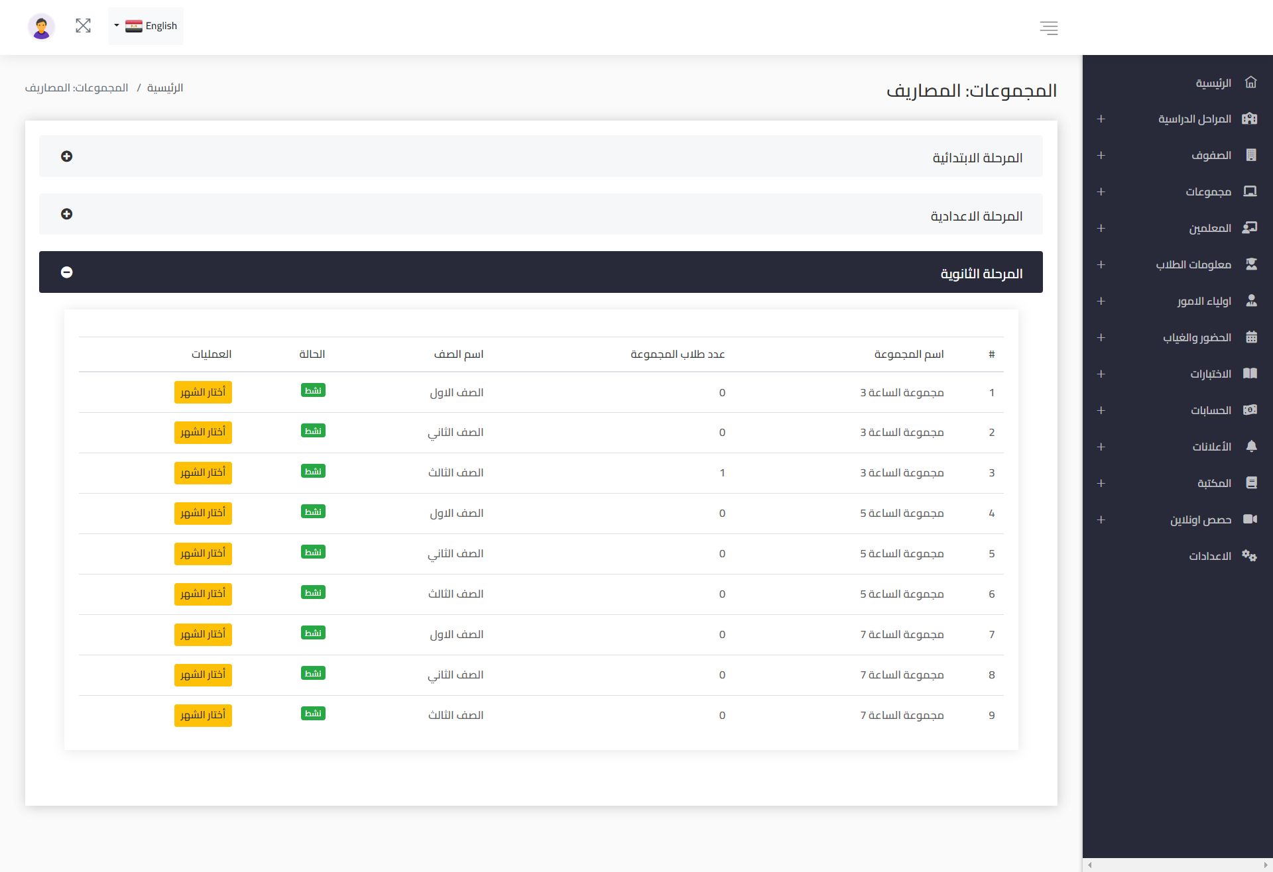Click the sidebar horizontal scrollbar at bottom
The width and height of the screenshot is (1273, 872).
click(x=1177, y=865)
